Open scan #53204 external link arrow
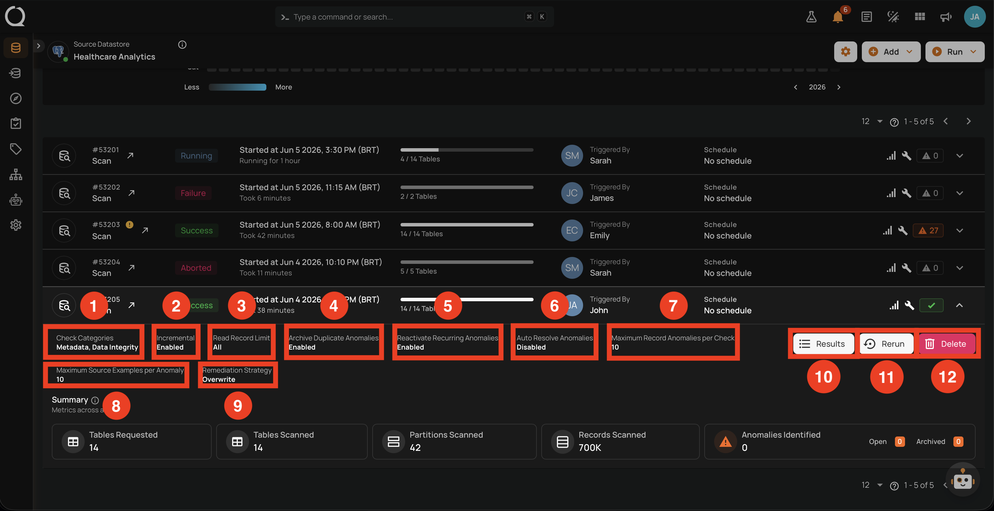994x511 pixels. (x=131, y=268)
